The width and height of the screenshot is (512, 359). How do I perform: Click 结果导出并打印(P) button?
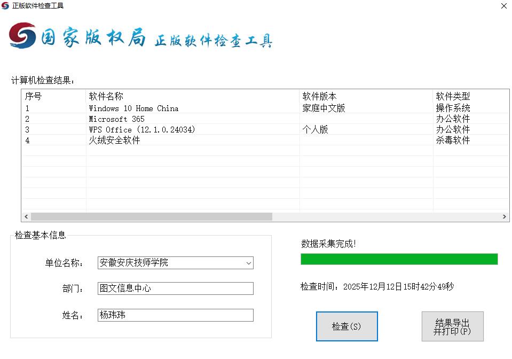[452, 326]
